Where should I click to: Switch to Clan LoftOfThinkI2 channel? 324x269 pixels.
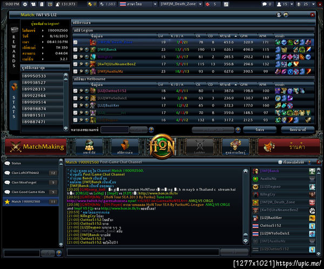point(31,173)
